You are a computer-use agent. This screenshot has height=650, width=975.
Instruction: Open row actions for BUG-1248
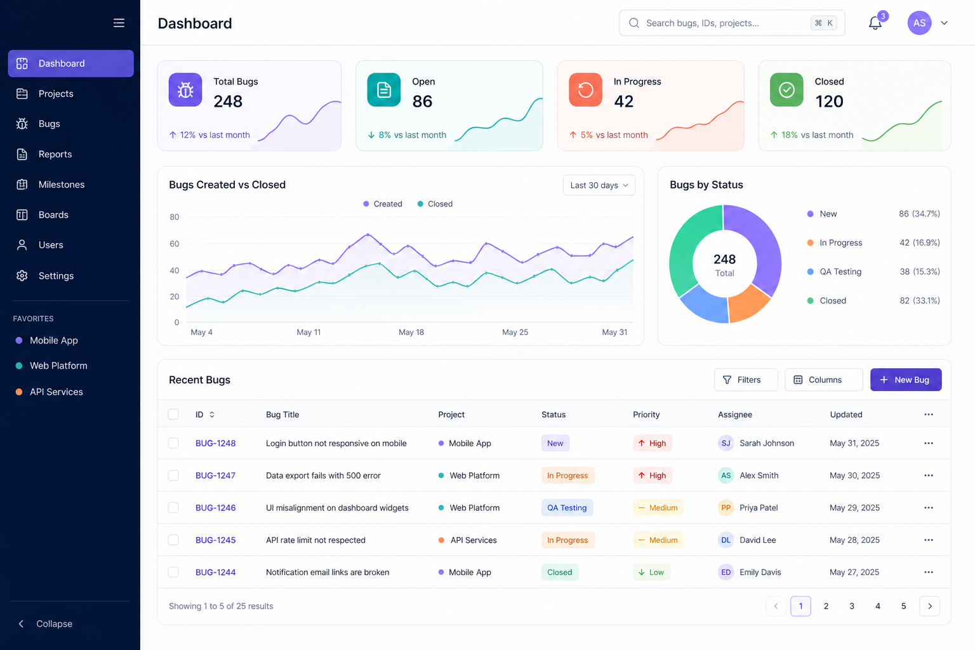click(929, 443)
